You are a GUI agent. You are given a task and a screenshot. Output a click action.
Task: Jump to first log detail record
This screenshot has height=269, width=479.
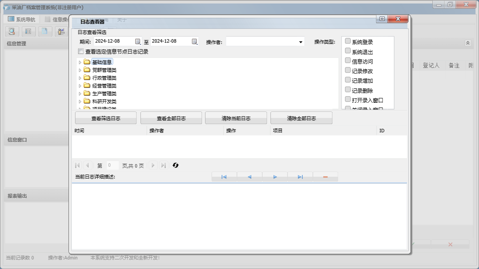tap(224, 177)
